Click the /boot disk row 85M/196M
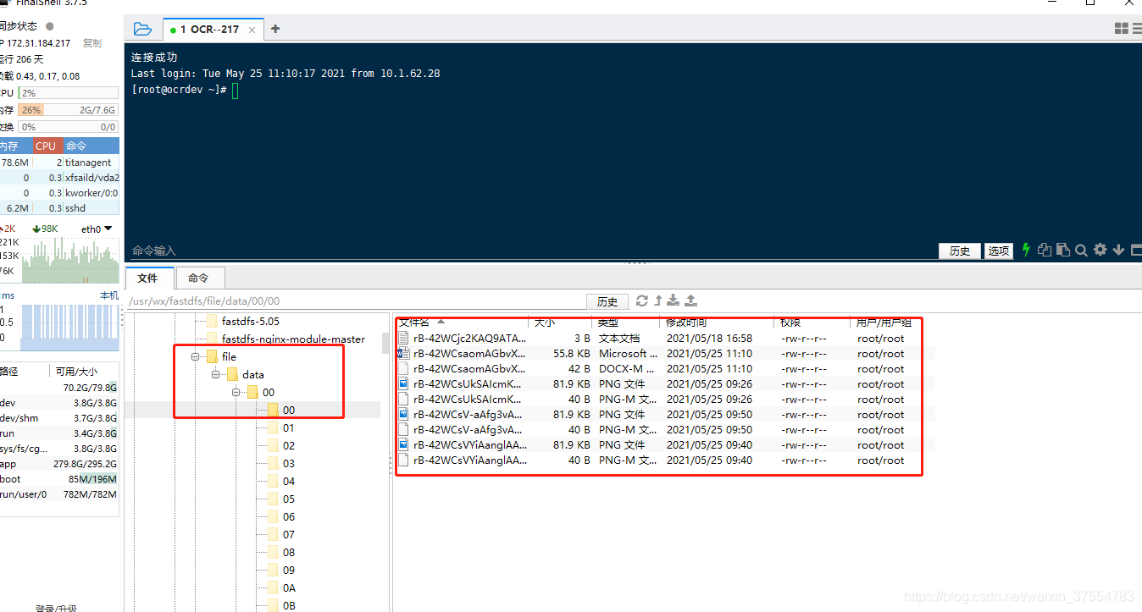The image size is (1142, 612). [59, 479]
